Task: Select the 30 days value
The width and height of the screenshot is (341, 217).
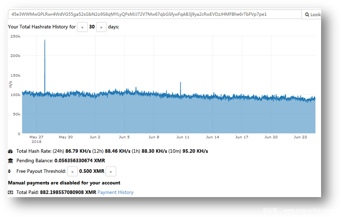Action: point(92,27)
